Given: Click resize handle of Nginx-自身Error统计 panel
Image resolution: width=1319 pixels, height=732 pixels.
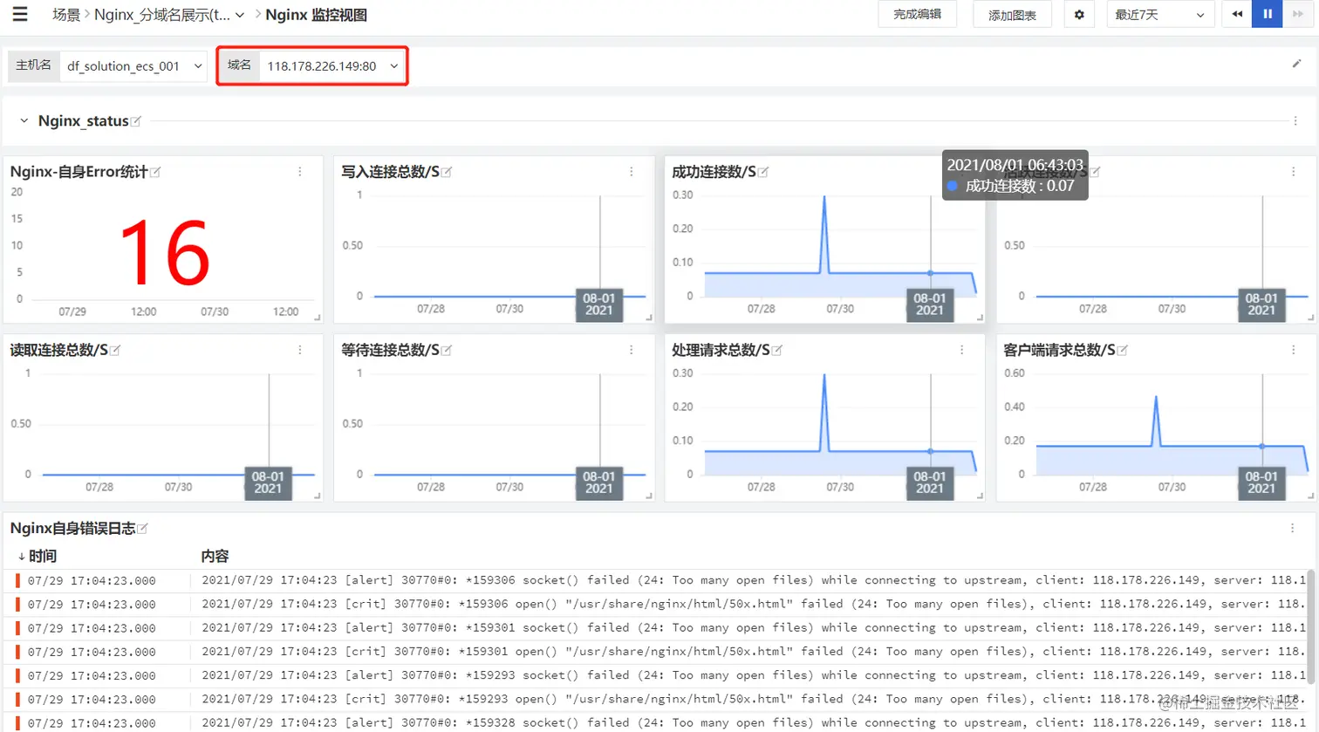Looking at the screenshot, I should [318, 318].
